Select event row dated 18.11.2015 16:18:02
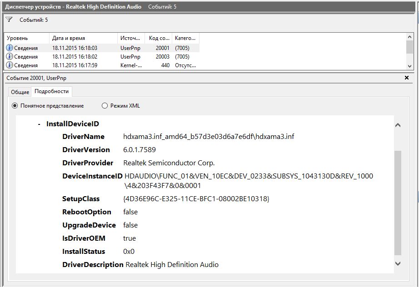Viewport: 419px width, 287px height. [102, 56]
